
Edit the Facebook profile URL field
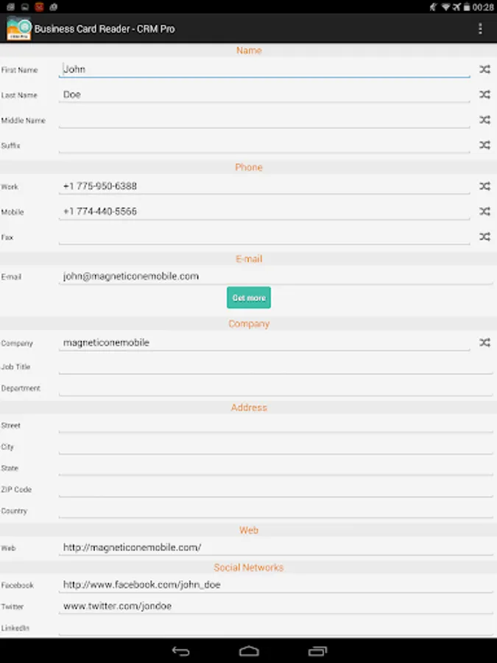pyautogui.click(x=275, y=585)
